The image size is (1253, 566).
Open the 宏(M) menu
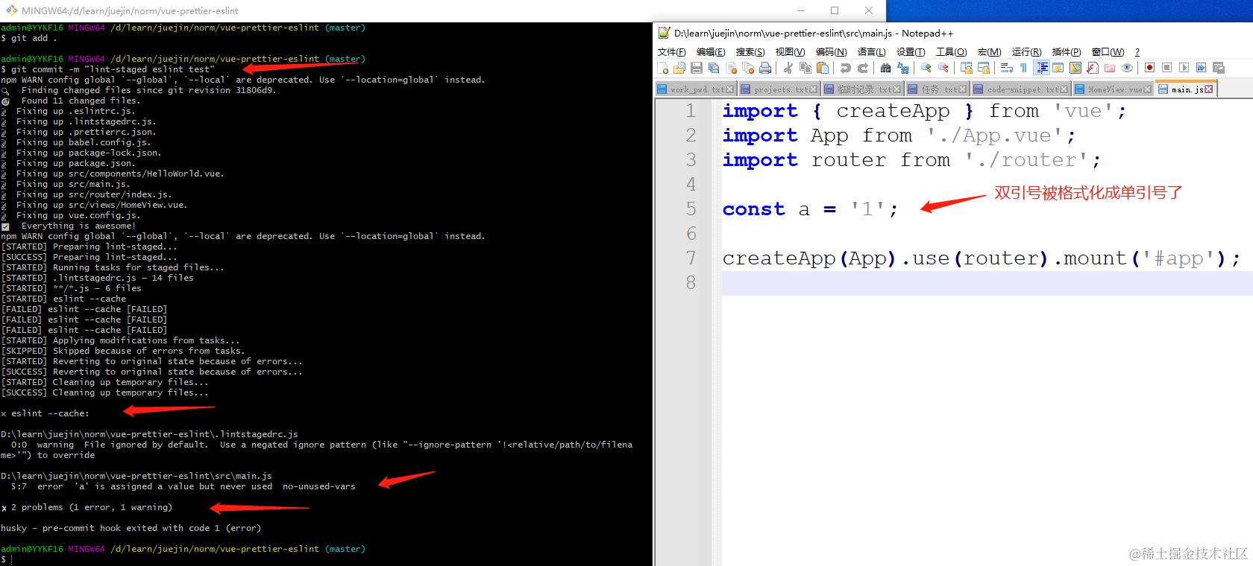pyautogui.click(x=989, y=51)
